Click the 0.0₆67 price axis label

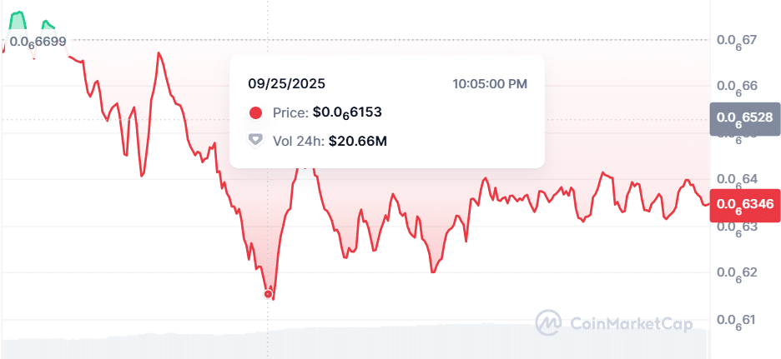coord(736,40)
